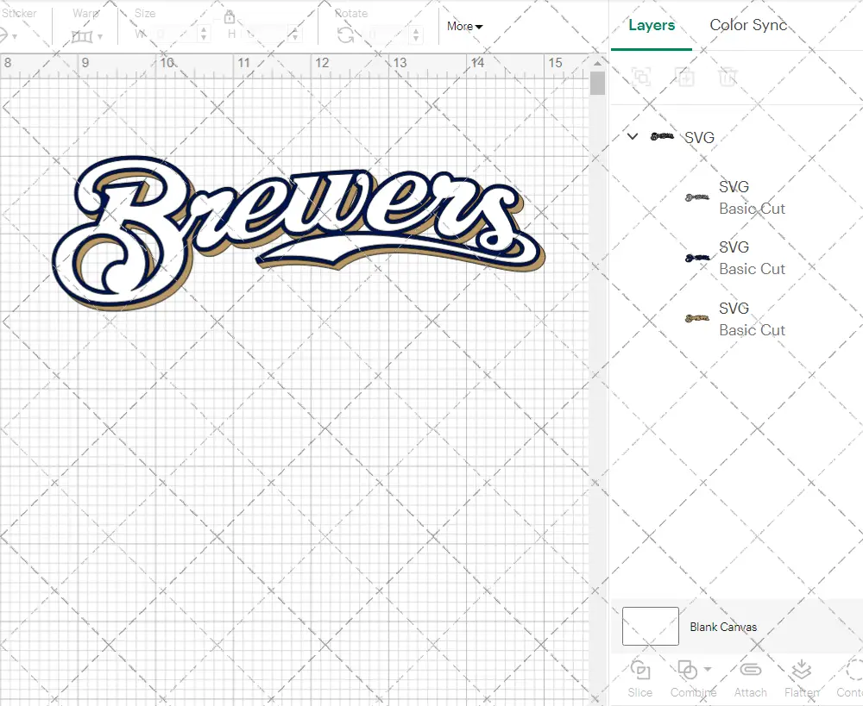Image resolution: width=863 pixels, height=706 pixels.
Task: Click the Warp shape icon
Action: [x=81, y=37]
